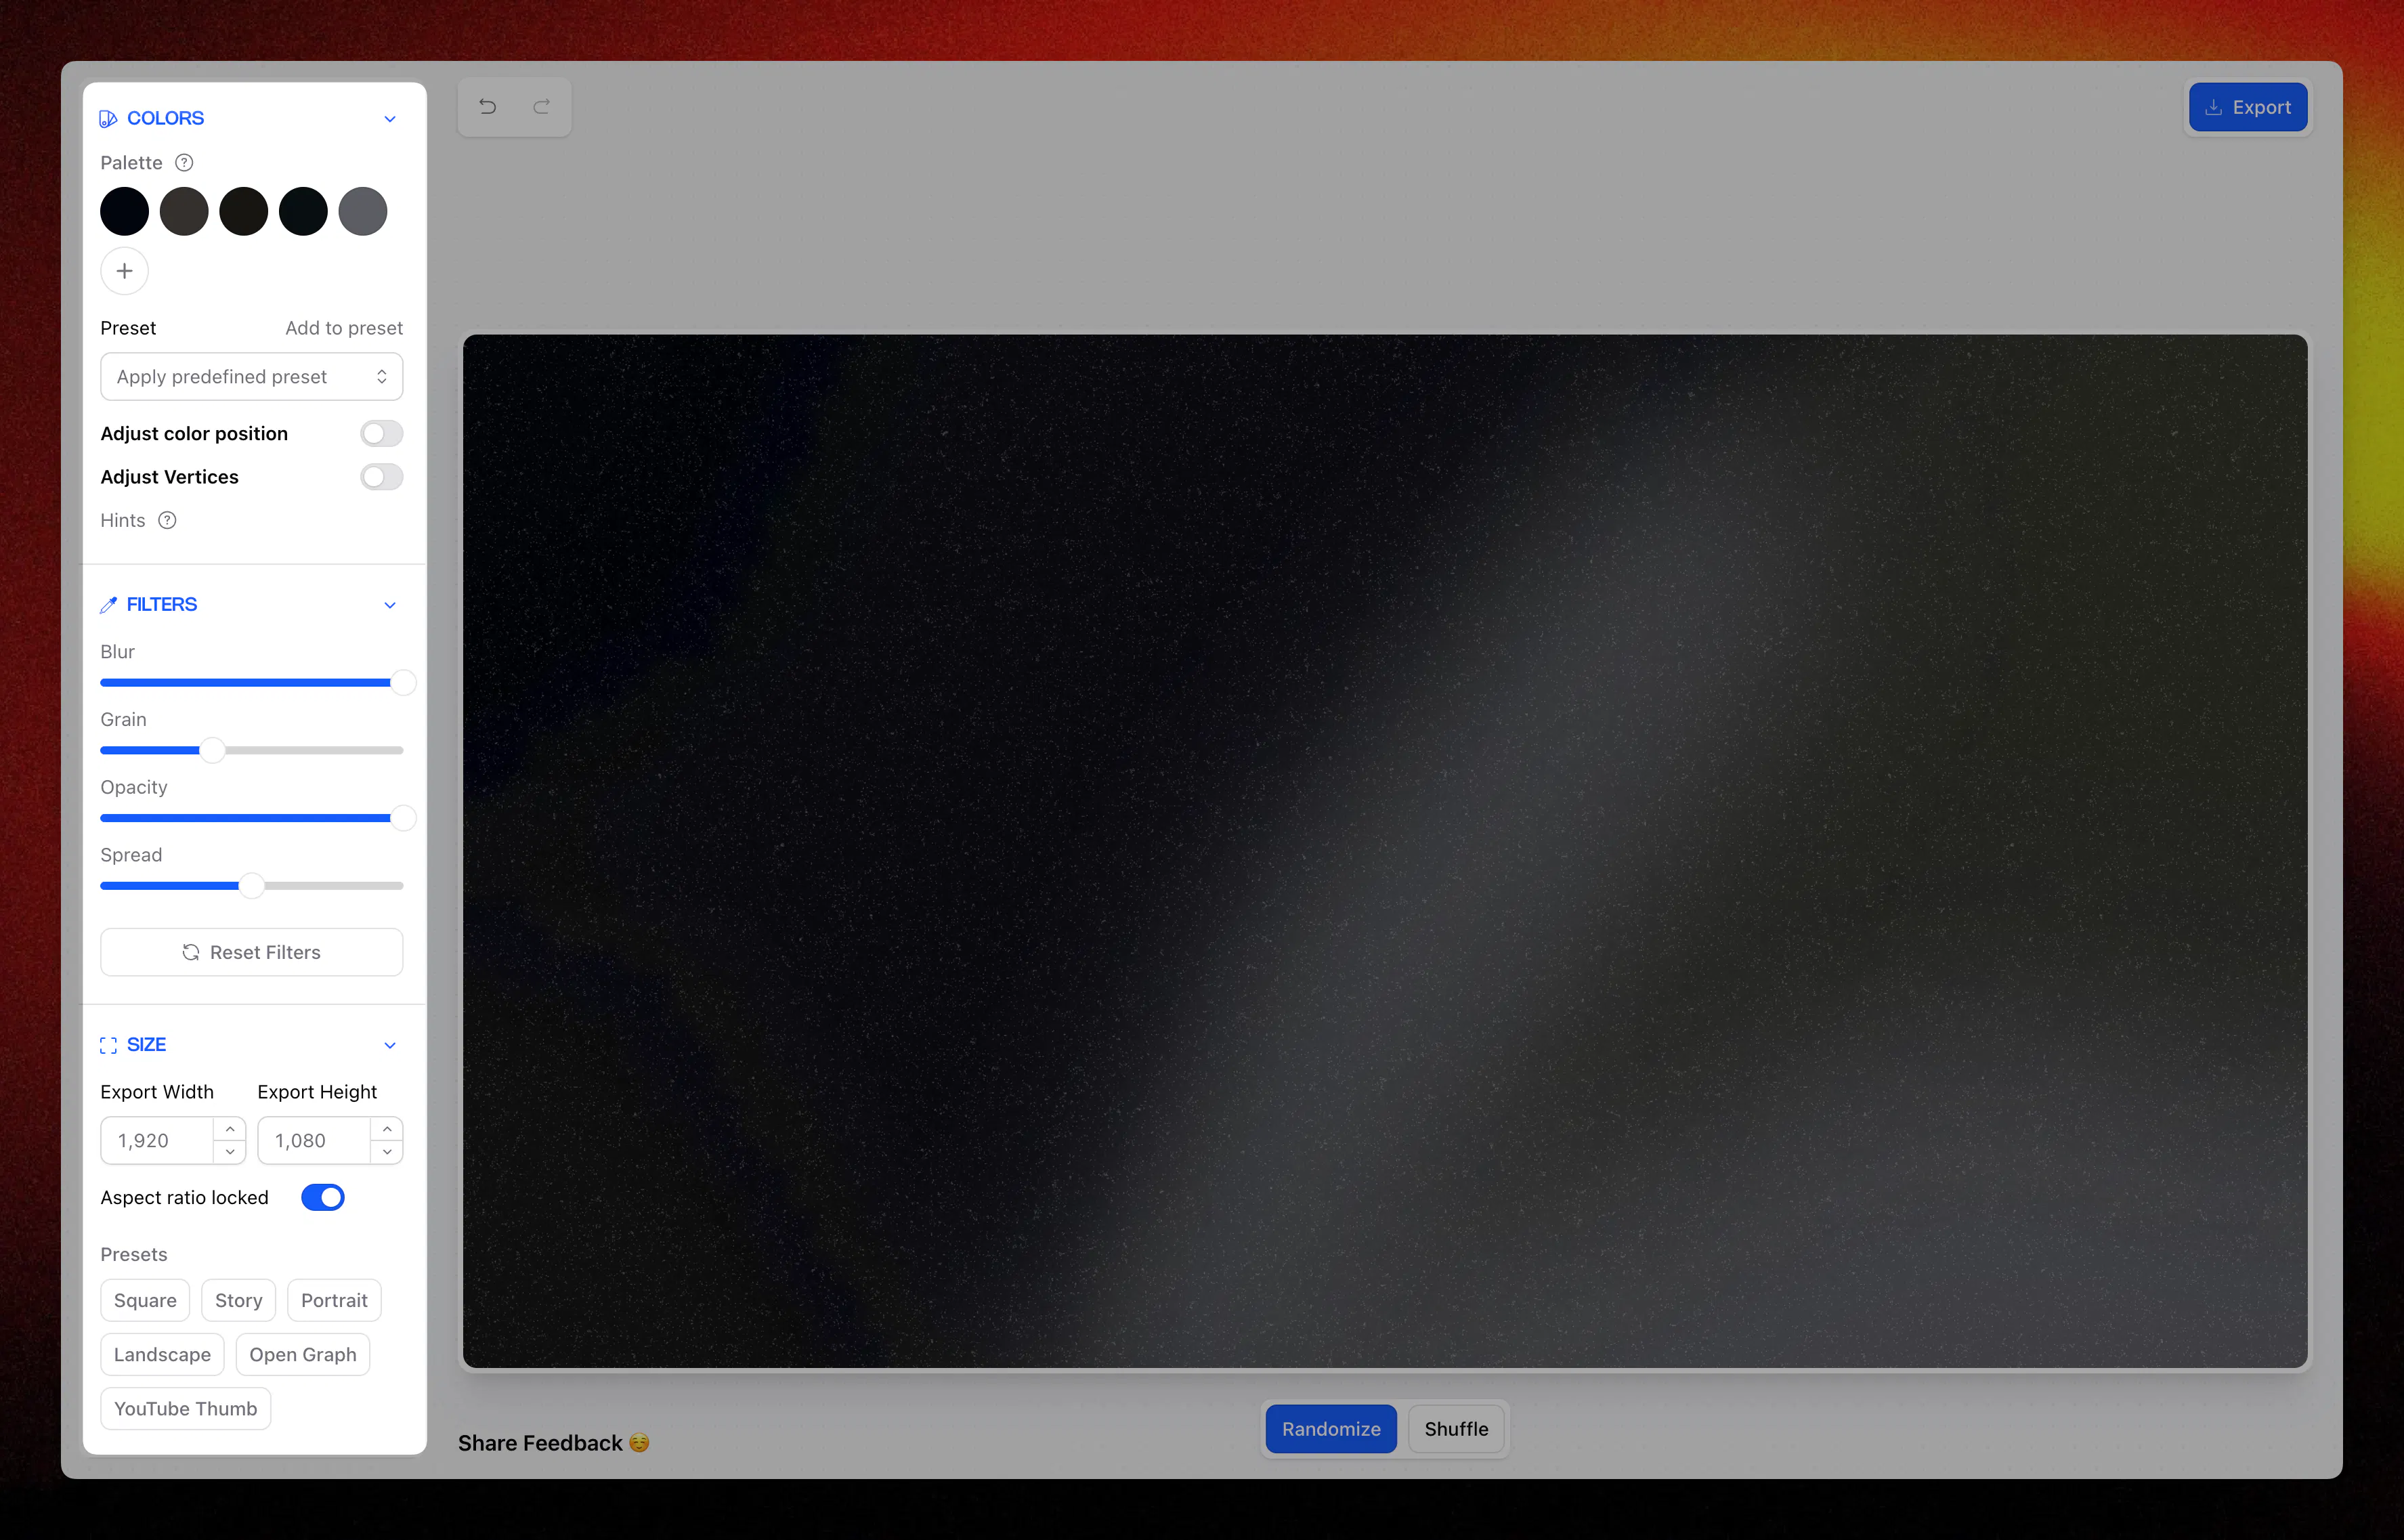The image size is (2404, 1540).
Task: Click the redo arrow icon
Action: pos(542,106)
